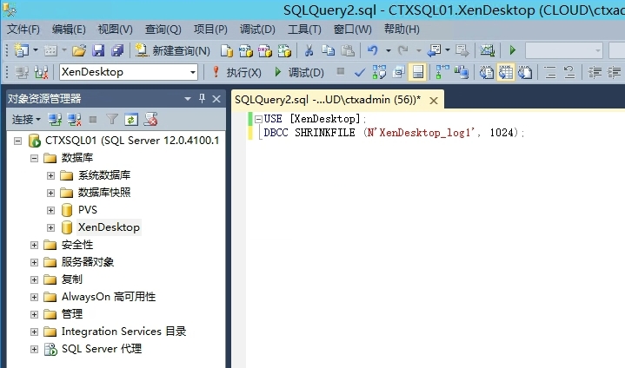Click the DBCC SHRINKFILE line in editor
This screenshot has width=625, height=368.
391,133
